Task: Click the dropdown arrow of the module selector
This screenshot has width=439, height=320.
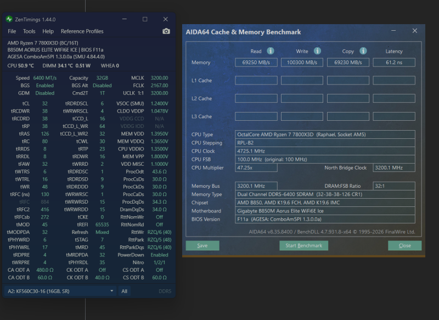Action: [112, 291]
